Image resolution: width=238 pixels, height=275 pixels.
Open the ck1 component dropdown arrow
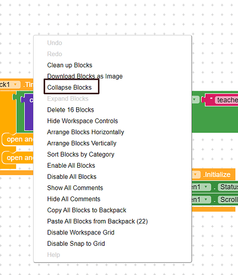click(15, 85)
